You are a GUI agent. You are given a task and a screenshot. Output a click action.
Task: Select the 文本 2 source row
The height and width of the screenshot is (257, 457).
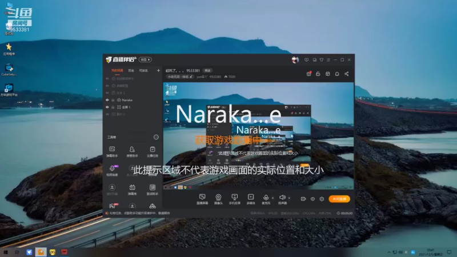tap(133, 93)
